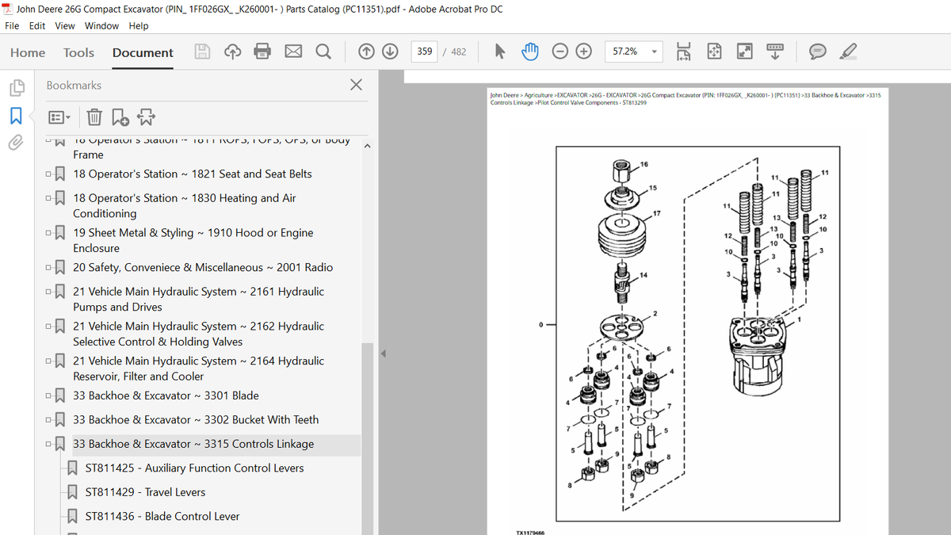Open ST811436 Blade Control Lever bookmark

[162, 516]
